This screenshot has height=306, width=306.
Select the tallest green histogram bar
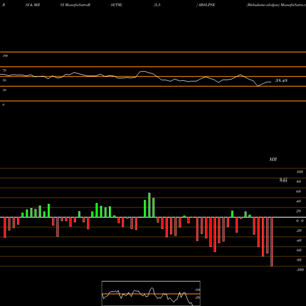click(149, 205)
